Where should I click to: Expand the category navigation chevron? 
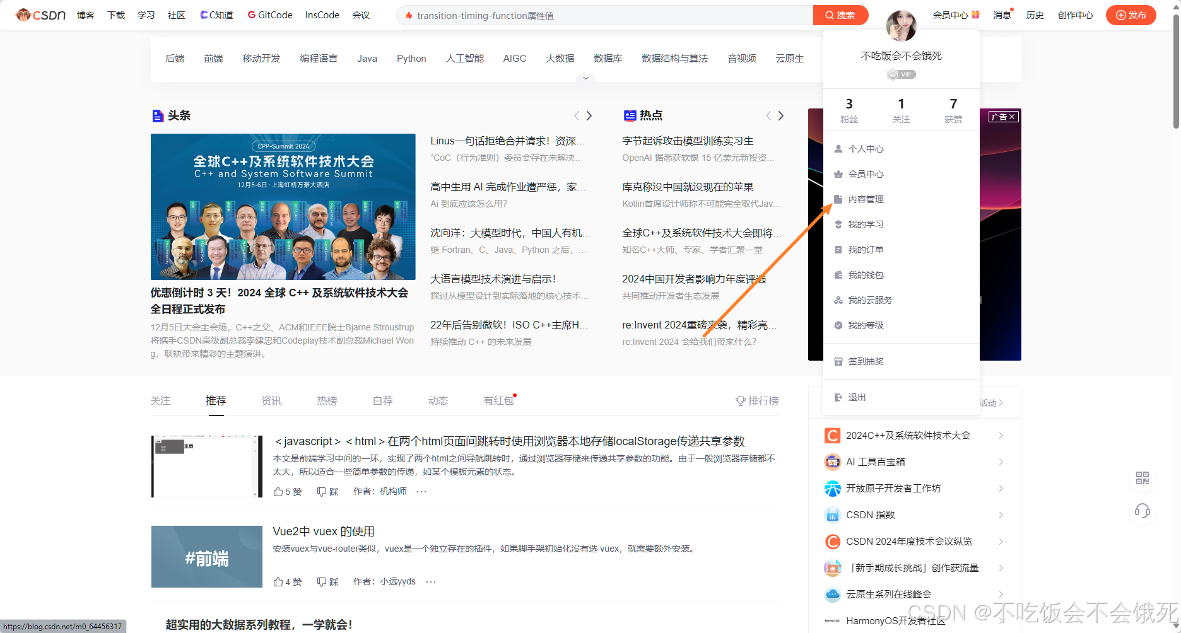[585, 77]
